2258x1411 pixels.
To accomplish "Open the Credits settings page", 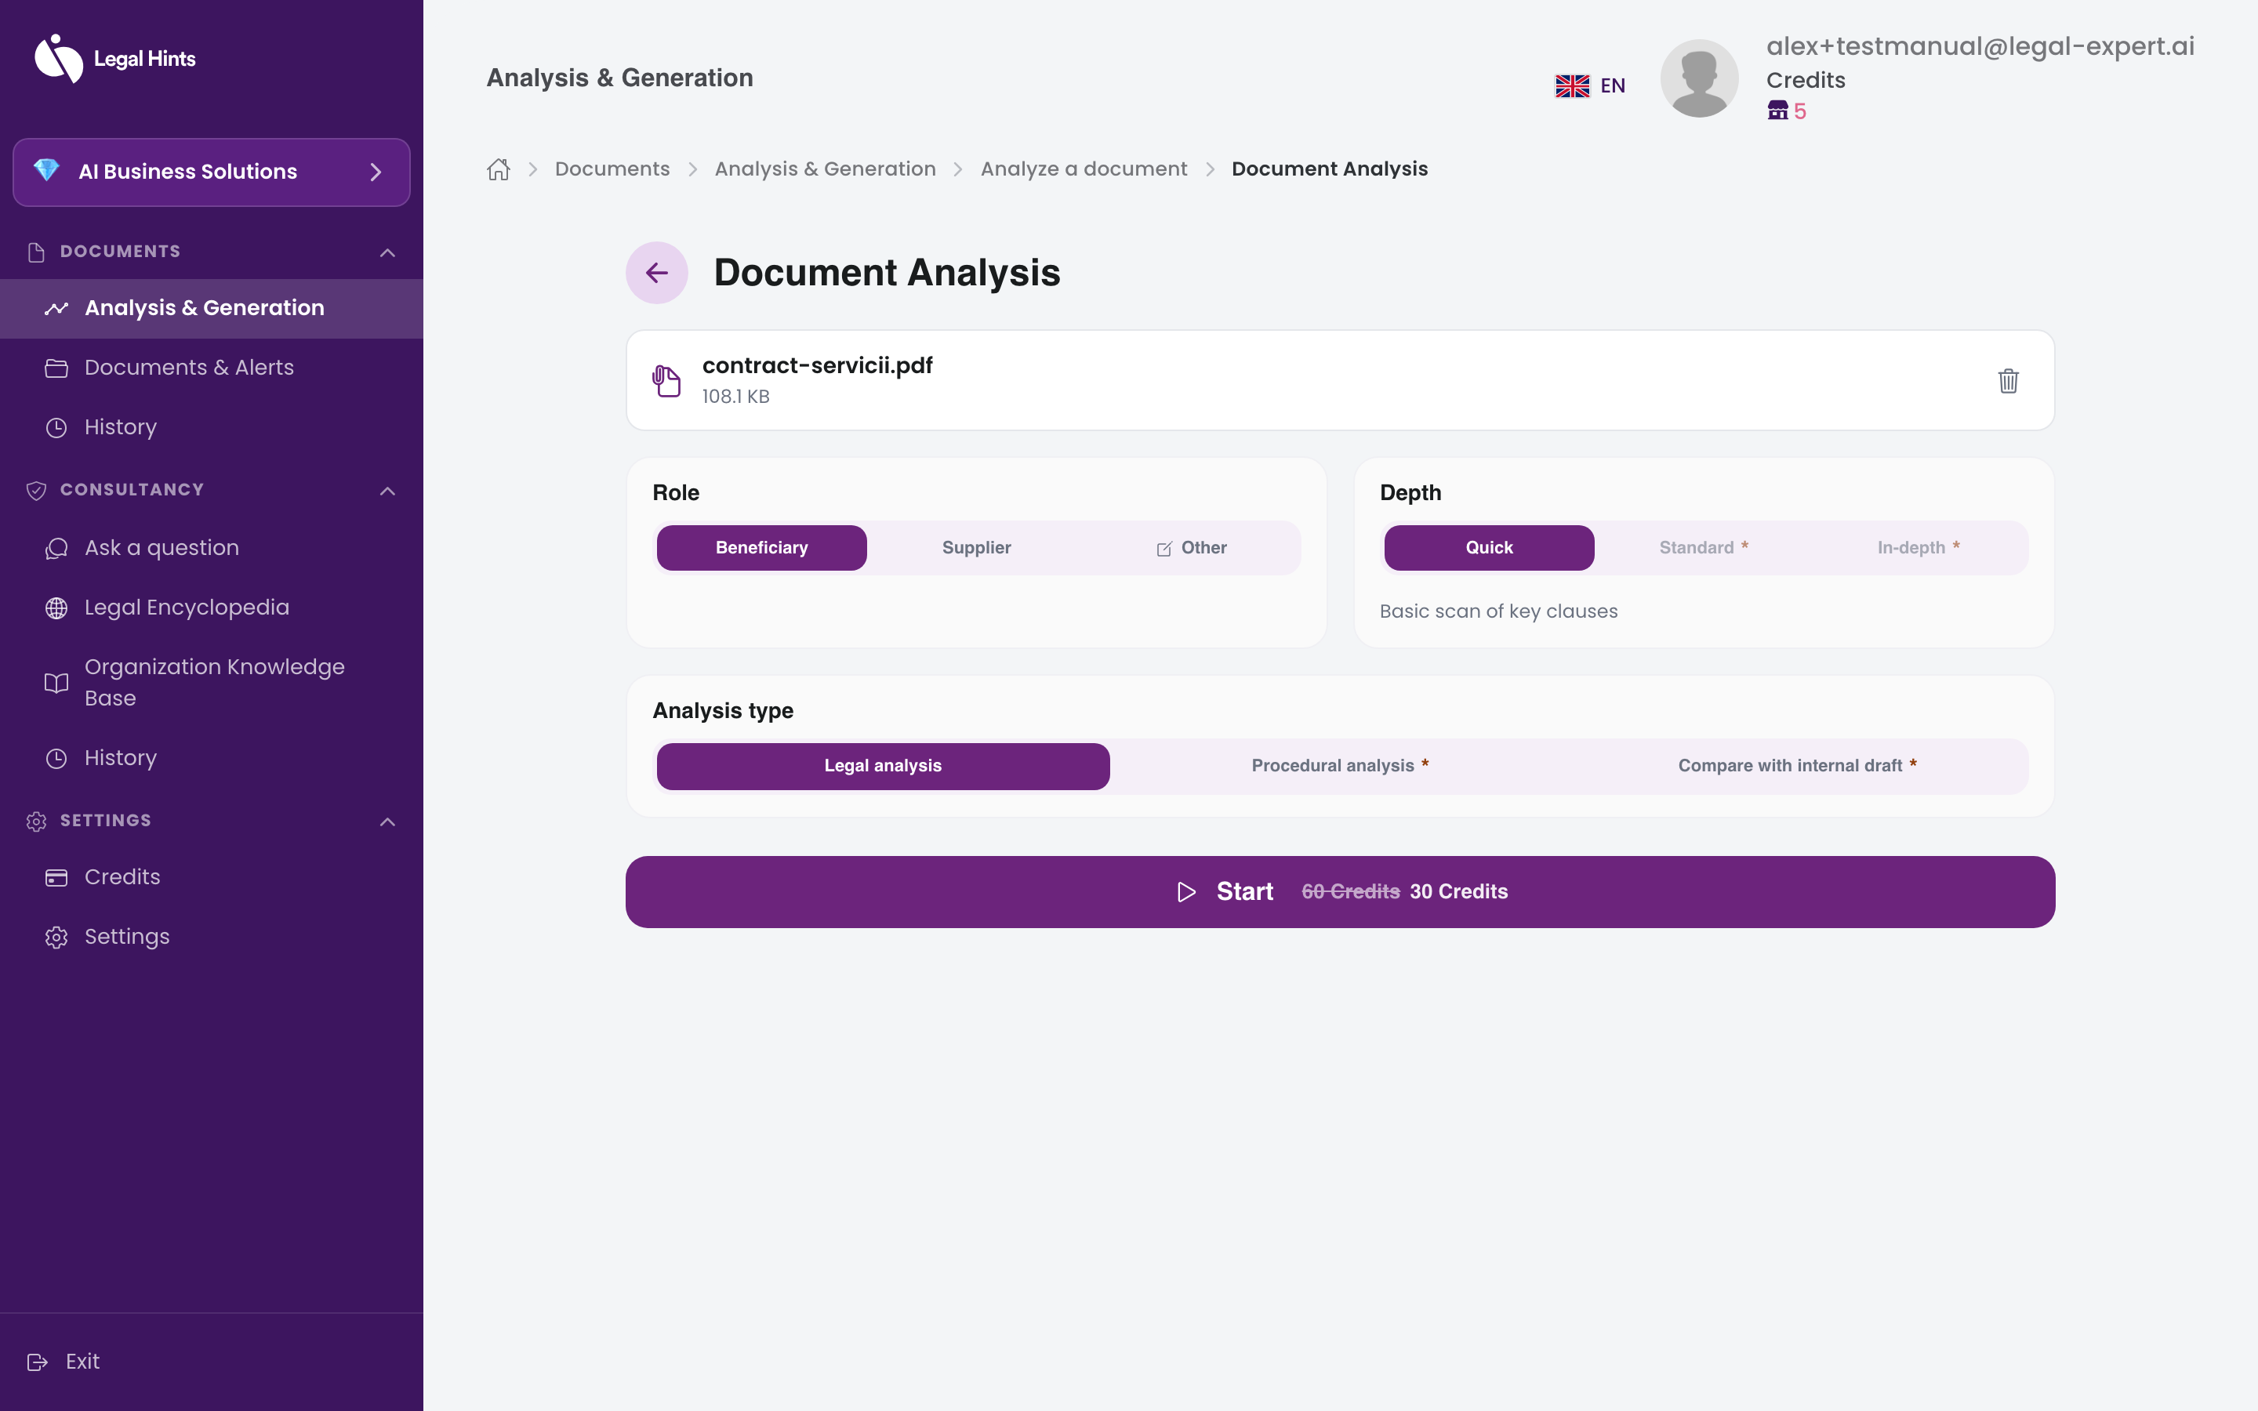I will tap(211, 877).
